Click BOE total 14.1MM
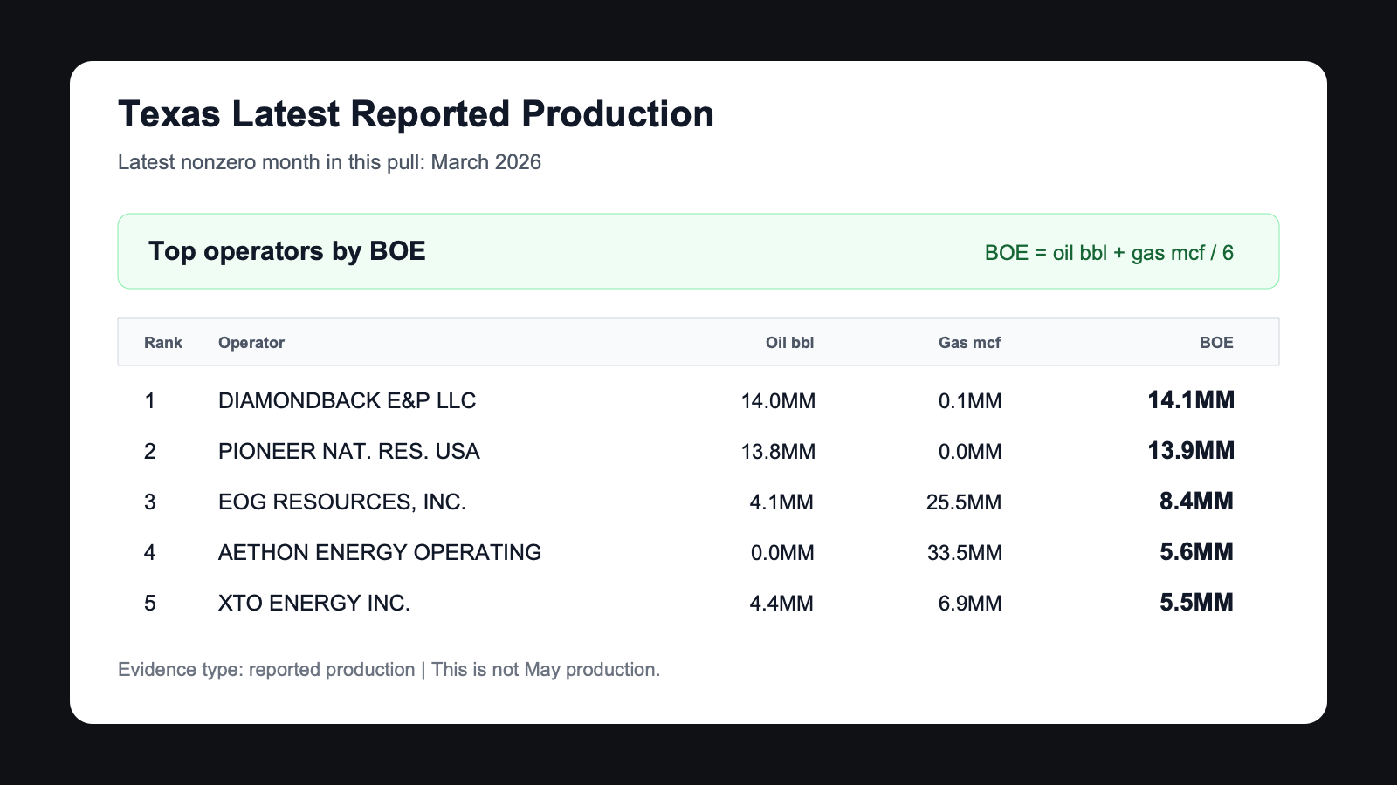This screenshot has height=785, width=1397. click(x=1191, y=400)
